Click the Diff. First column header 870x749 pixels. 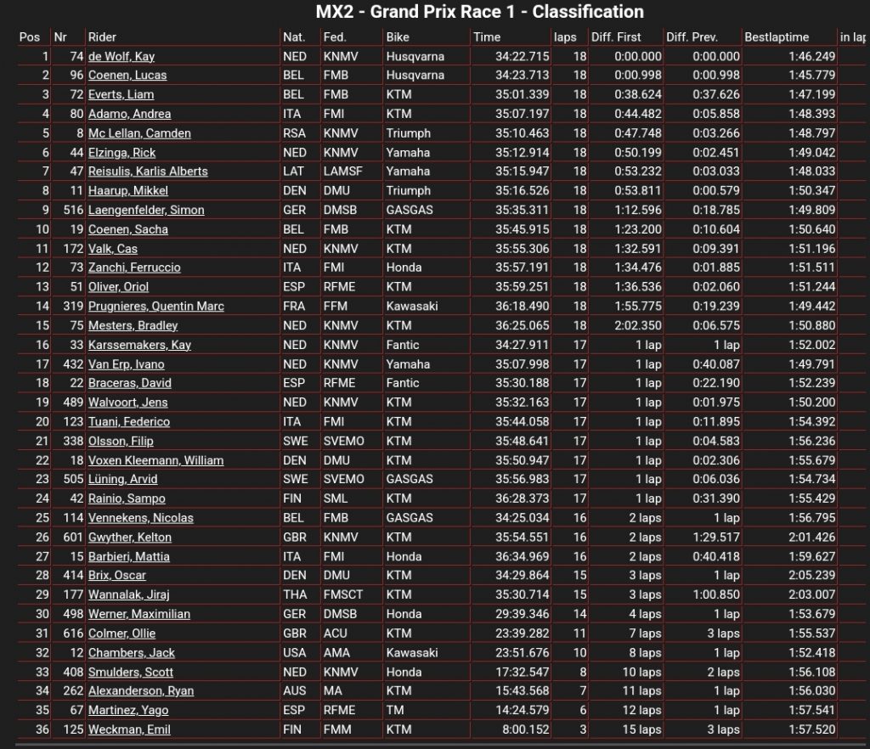pyautogui.click(x=615, y=37)
